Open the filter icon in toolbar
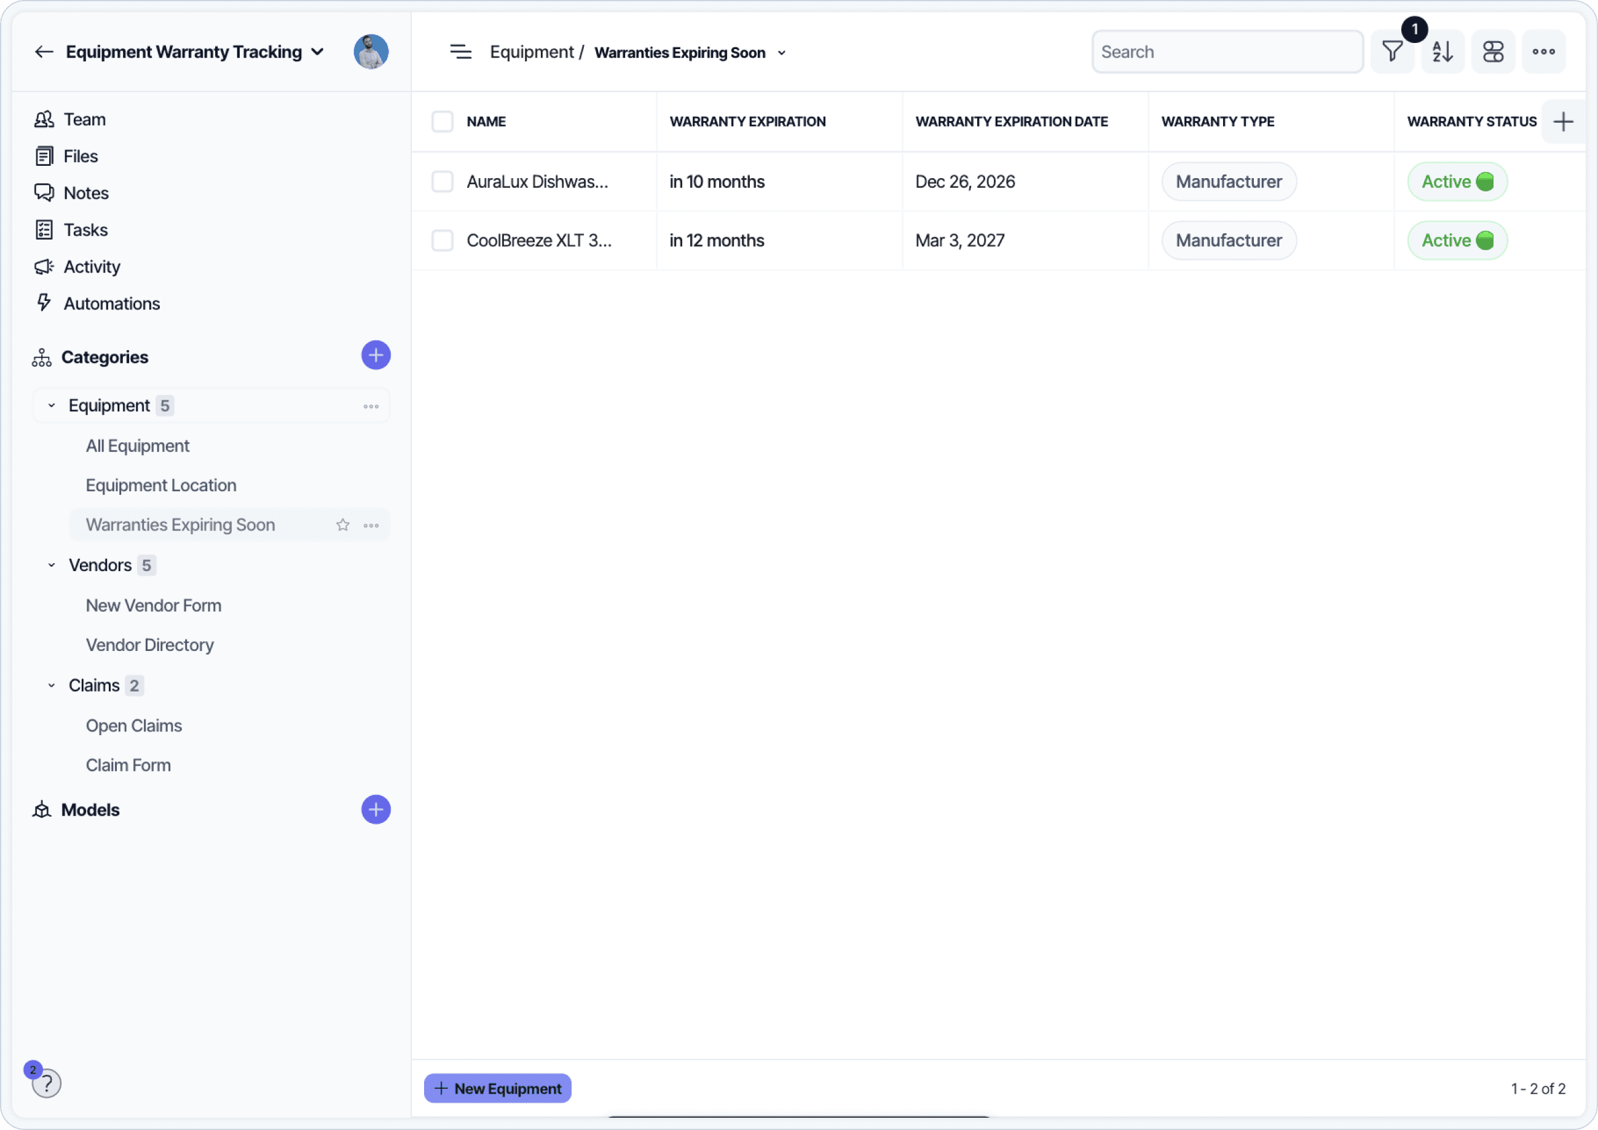 tap(1392, 52)
